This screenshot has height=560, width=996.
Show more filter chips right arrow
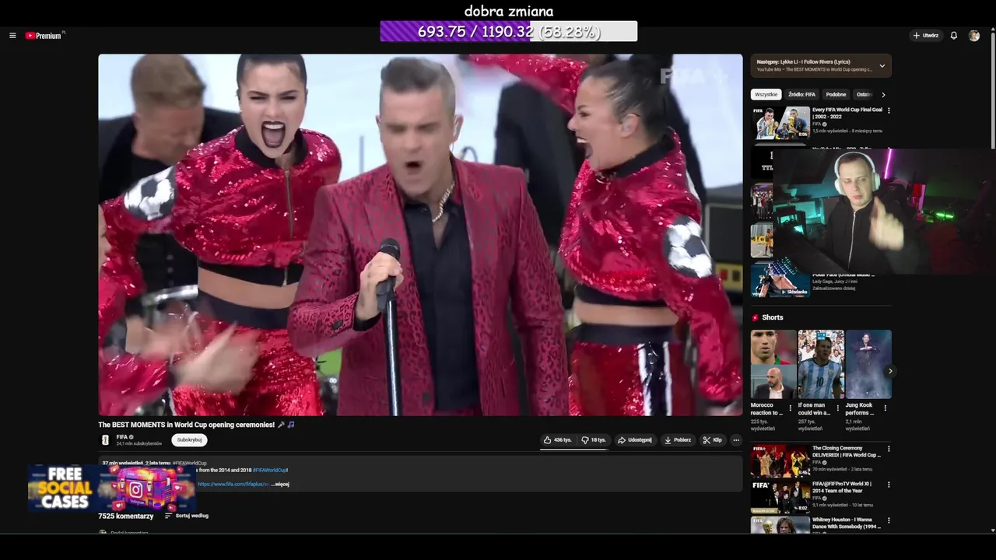[x=883, y=95]
